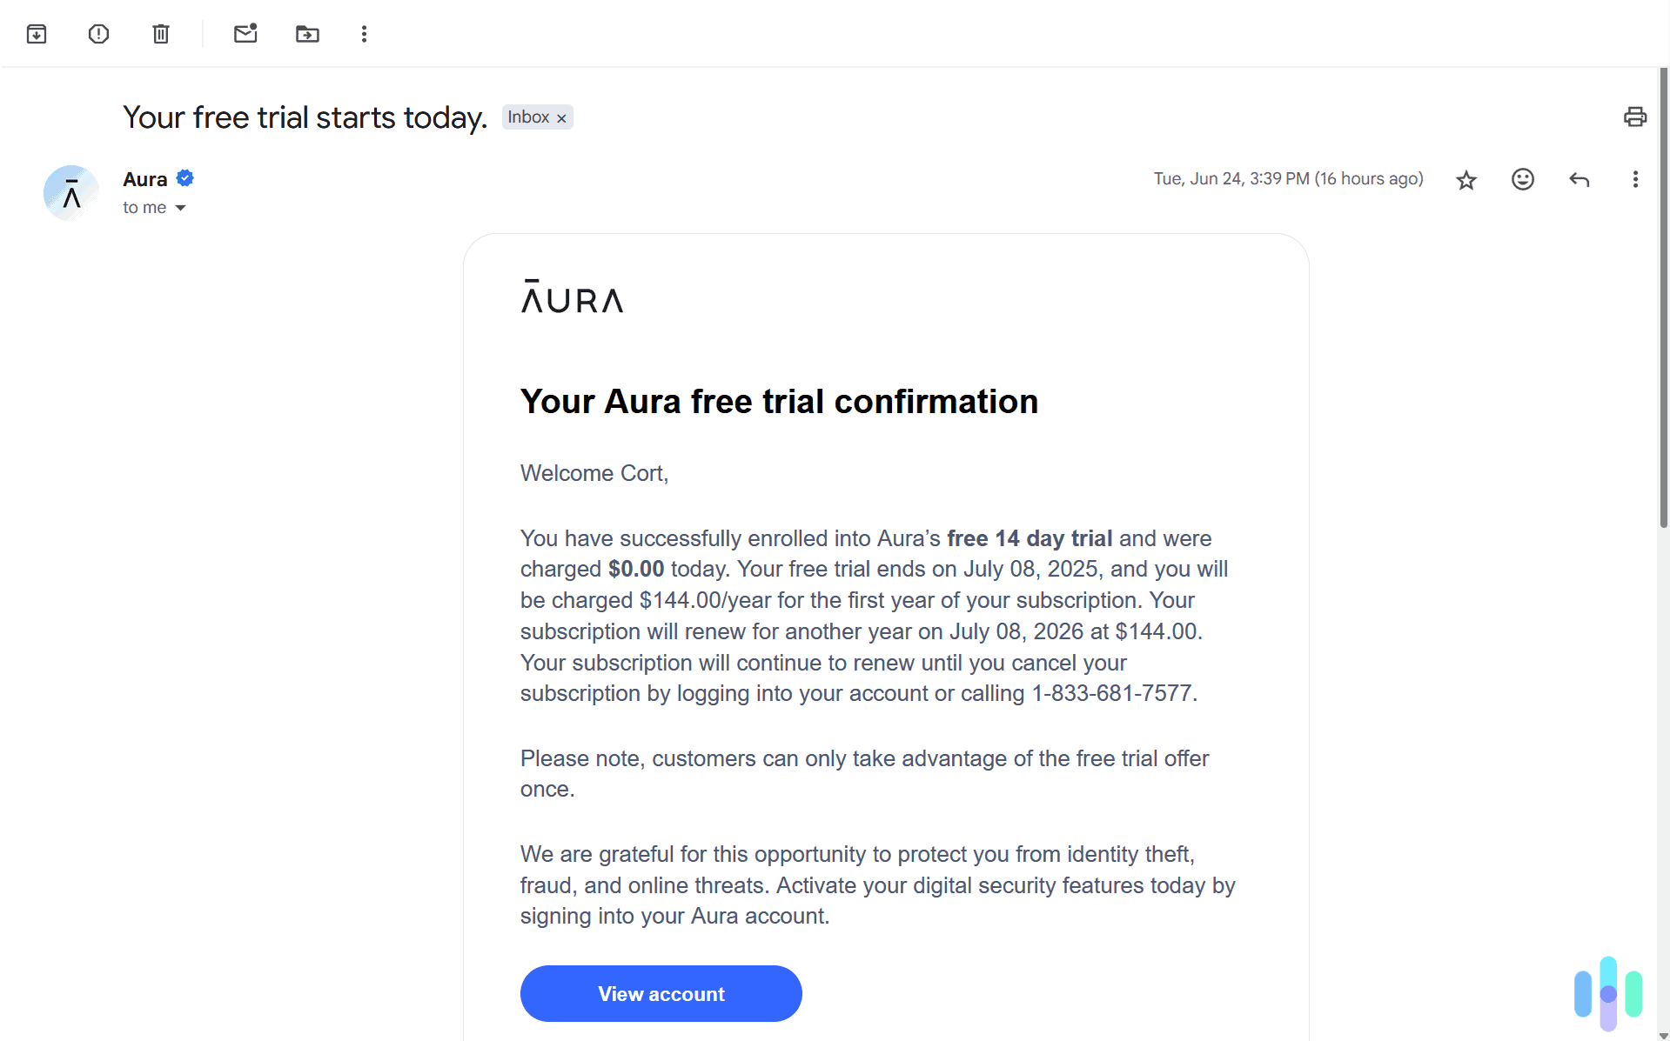Click the Aura logo inside the email
Viewport: 1670px width, 1041px height.
[572, 298]
